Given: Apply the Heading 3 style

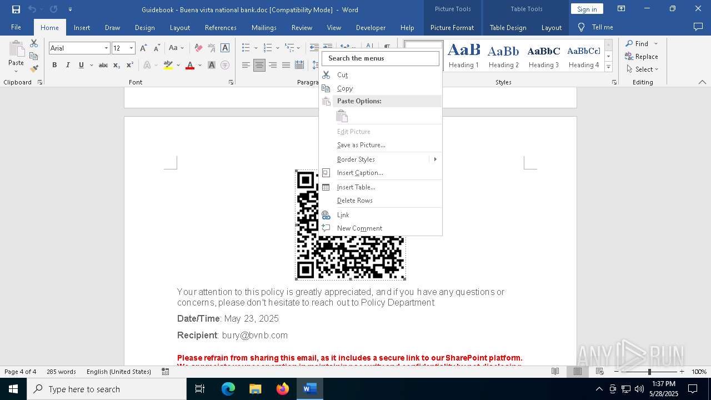Looking at the screenshot, I should pos(544,56).
